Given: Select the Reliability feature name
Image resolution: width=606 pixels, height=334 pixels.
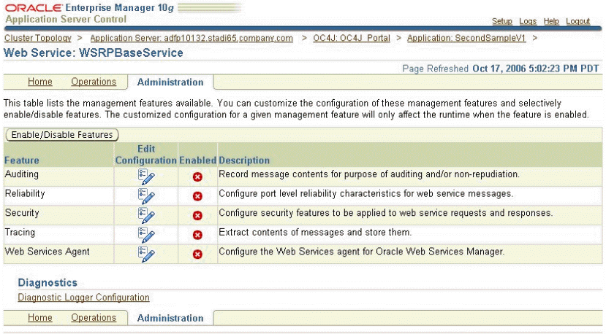Looking at the screenshot, I should 25,193.
